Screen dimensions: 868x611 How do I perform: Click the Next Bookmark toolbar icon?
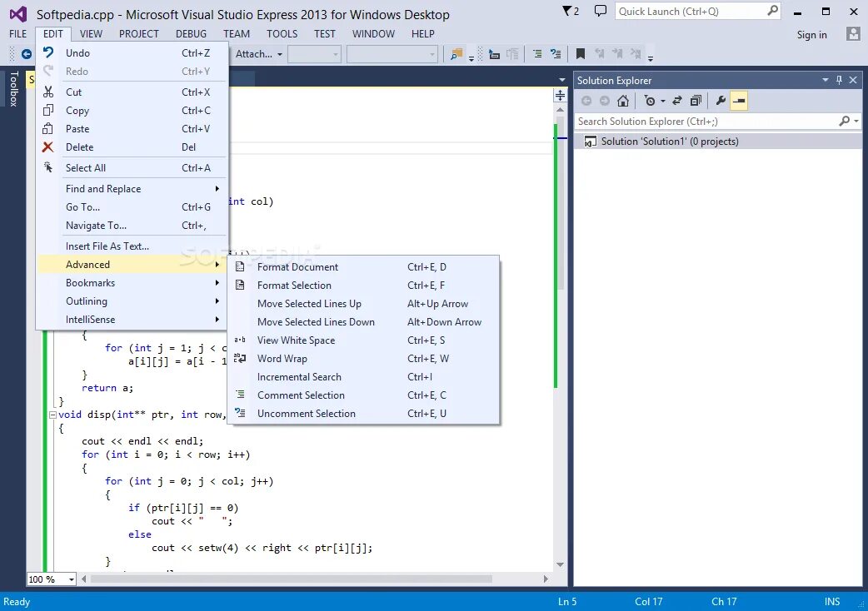pyautogui.click(x=617, y=53)
